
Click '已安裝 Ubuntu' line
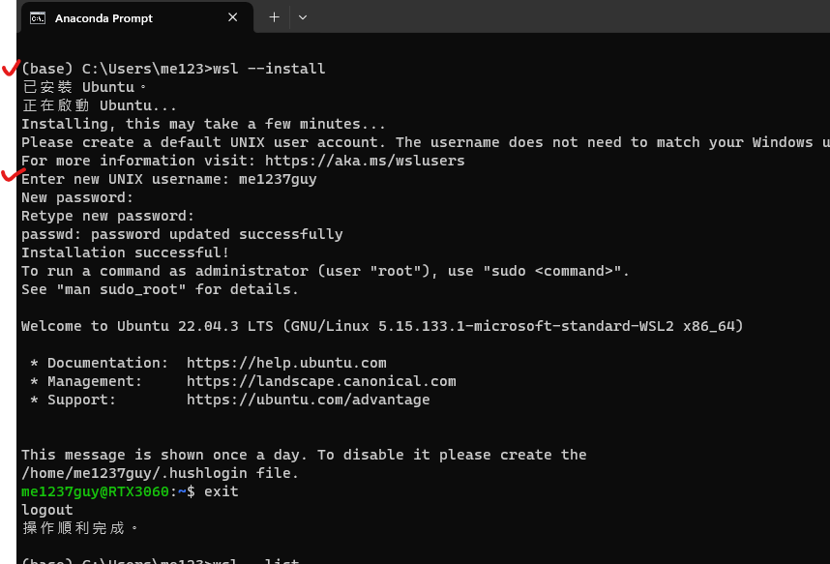[84, 87]
